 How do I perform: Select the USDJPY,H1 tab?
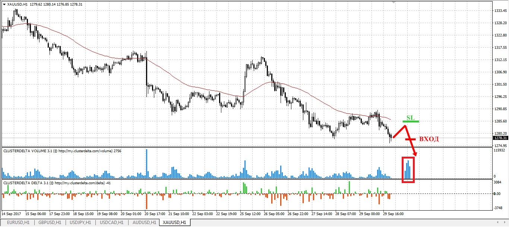(x=81, y=223)
